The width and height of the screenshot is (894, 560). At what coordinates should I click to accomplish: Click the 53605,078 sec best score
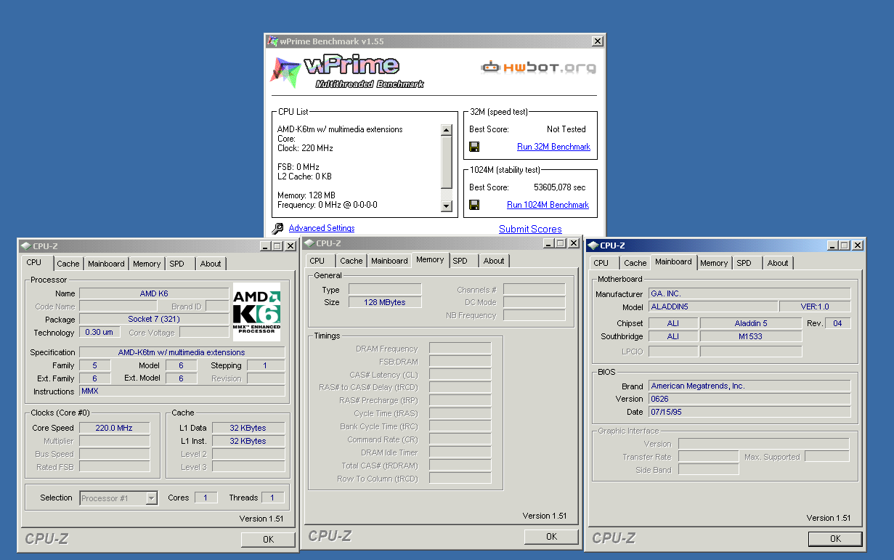[x=559, y=187]
